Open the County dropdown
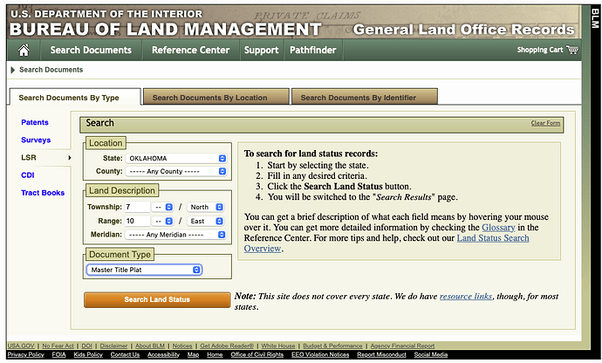The height and width of the screenshot is (363, 602). click(x=176, y=171)
